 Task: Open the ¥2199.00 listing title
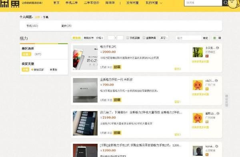tap(141, 112)
